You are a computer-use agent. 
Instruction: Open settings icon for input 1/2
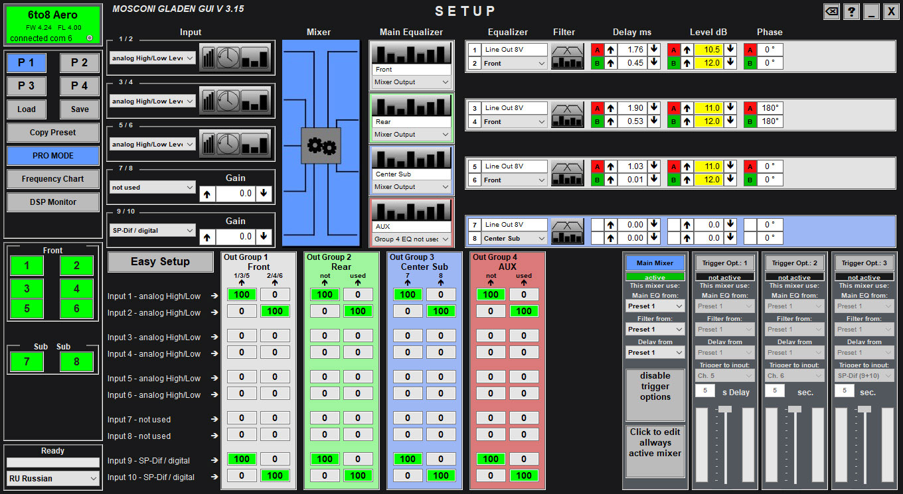tap(236, 58)
